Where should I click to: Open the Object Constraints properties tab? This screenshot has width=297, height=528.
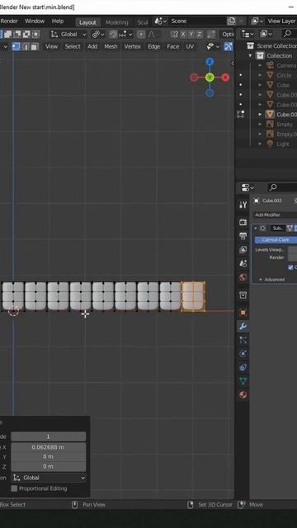pyautogui.click(x=243, y=367)
